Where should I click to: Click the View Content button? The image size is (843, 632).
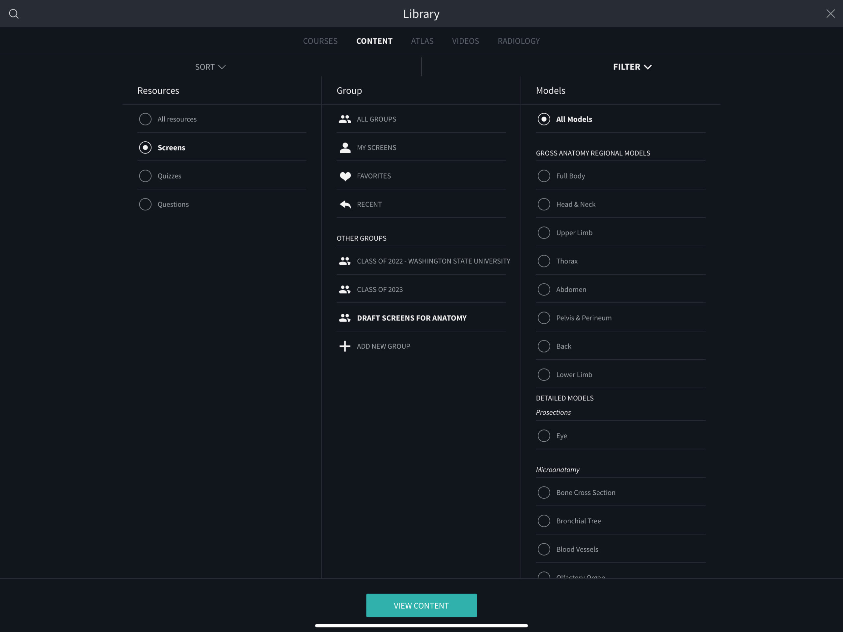tap(421, 605)
